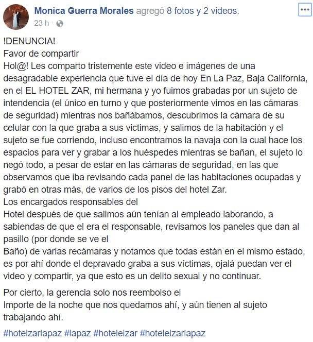Screen dimensions: 313x342
Task: Open the #lapaz hashtag
Action: (77, 333)
